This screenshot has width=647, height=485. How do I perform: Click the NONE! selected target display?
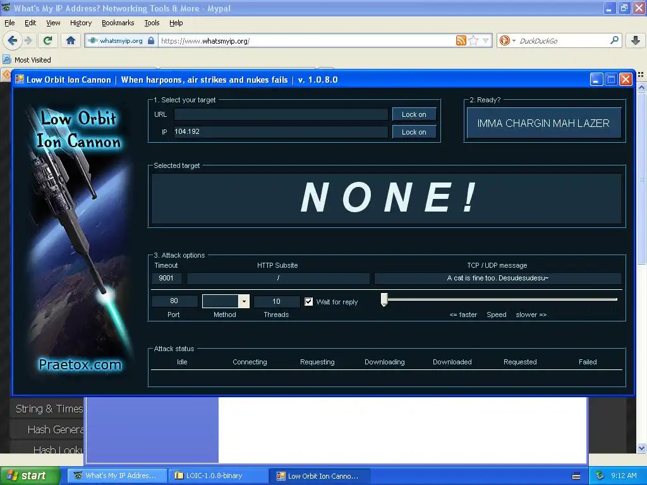pos(387,198)
